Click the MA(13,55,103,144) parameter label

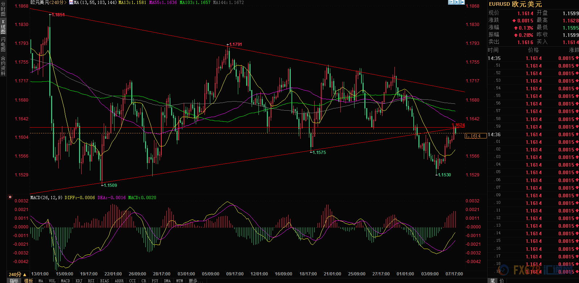[x=95, y=2]
